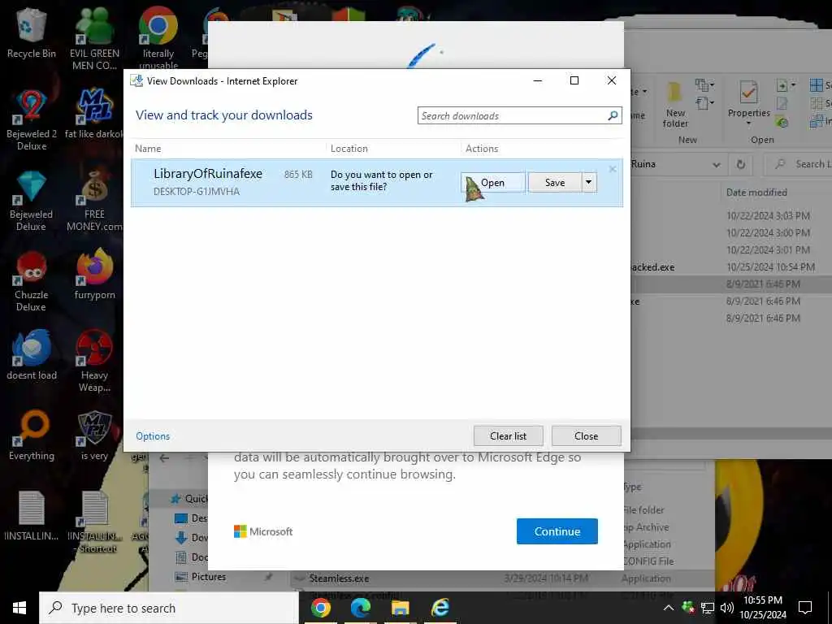This screenshot has height=624, width=832.
Task: Remove the LibraryOfRuinafexe entry with its small x
Action: 613,169
